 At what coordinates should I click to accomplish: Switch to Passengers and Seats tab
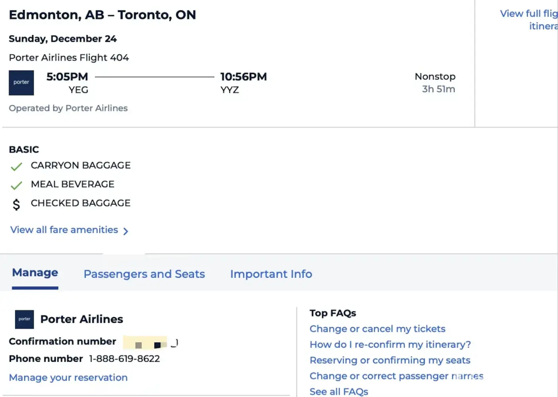pyautogui.click(x=144, y=274)
